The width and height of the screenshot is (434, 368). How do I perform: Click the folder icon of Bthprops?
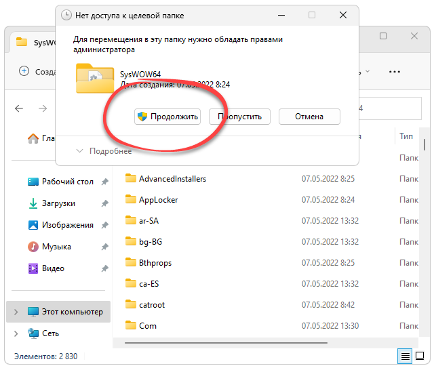click(131, 262)
